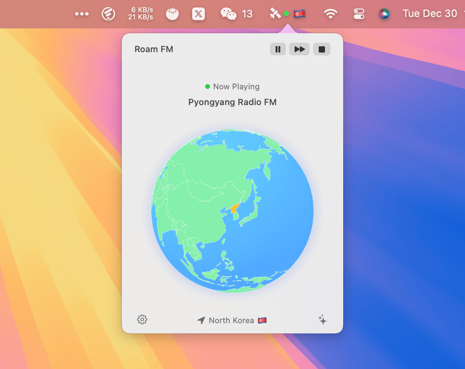Open the X app menu bar icon

[x=198, y=14]
